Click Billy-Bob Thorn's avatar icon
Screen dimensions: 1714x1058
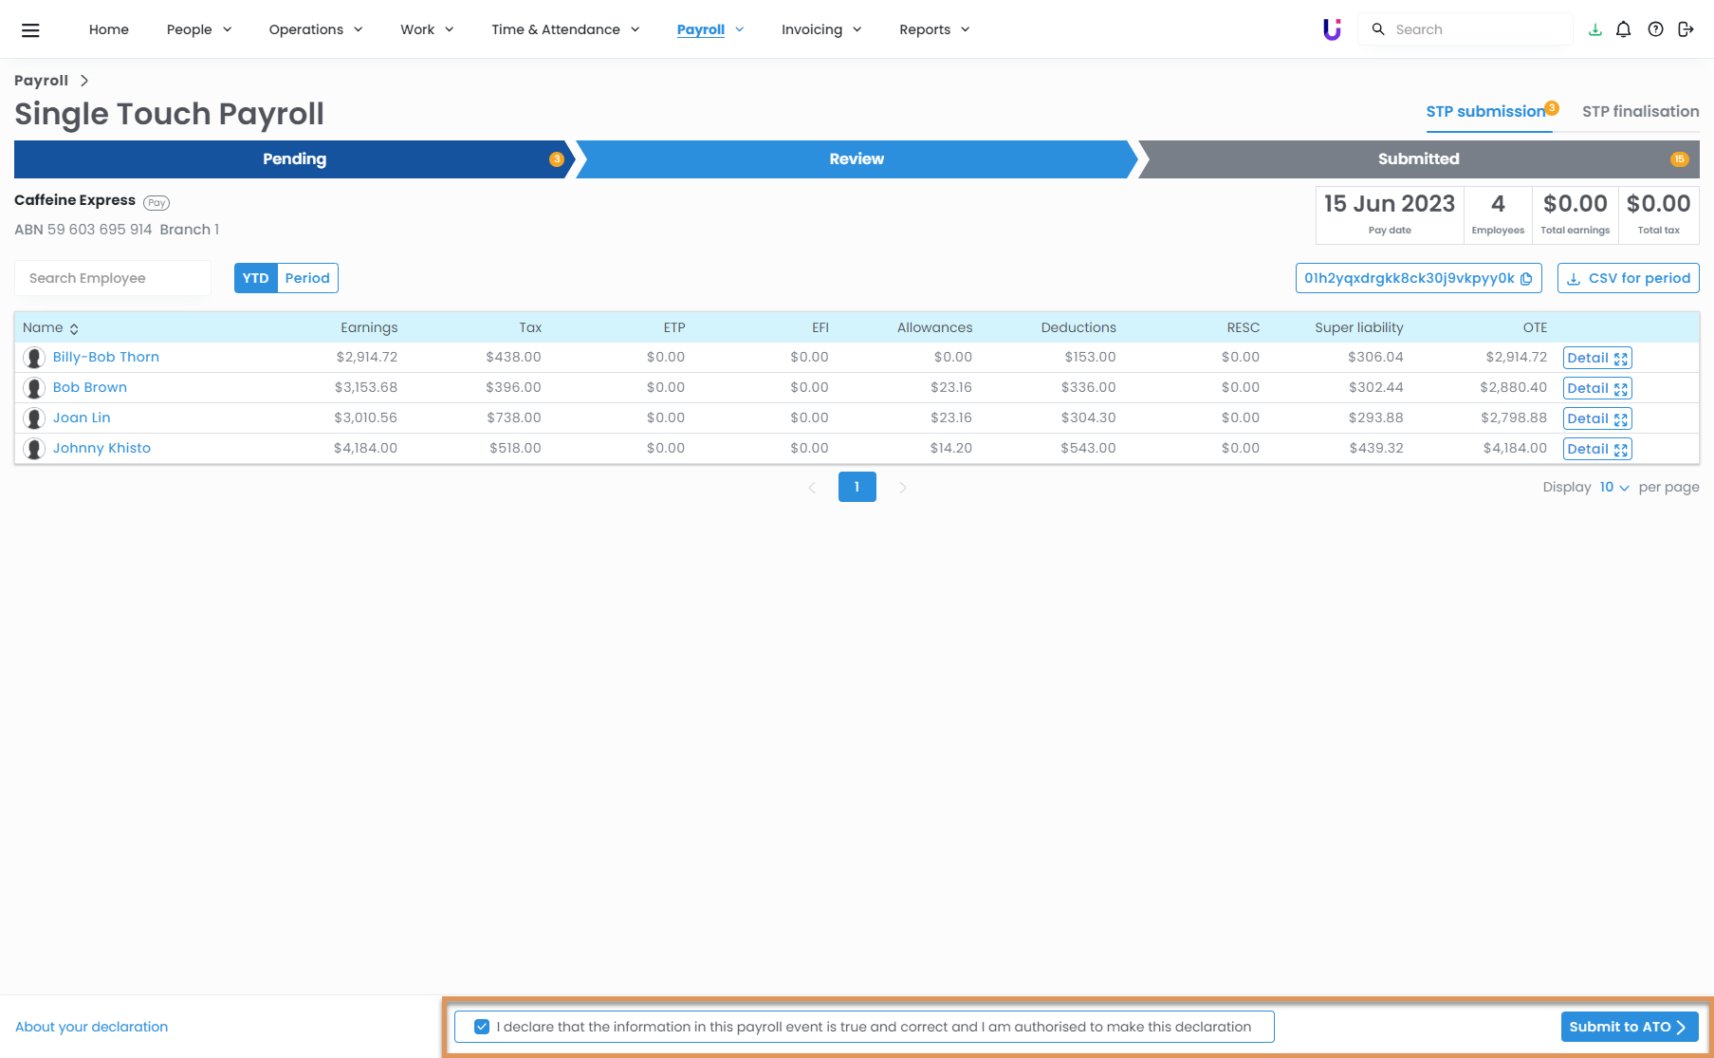click(34, 358)
